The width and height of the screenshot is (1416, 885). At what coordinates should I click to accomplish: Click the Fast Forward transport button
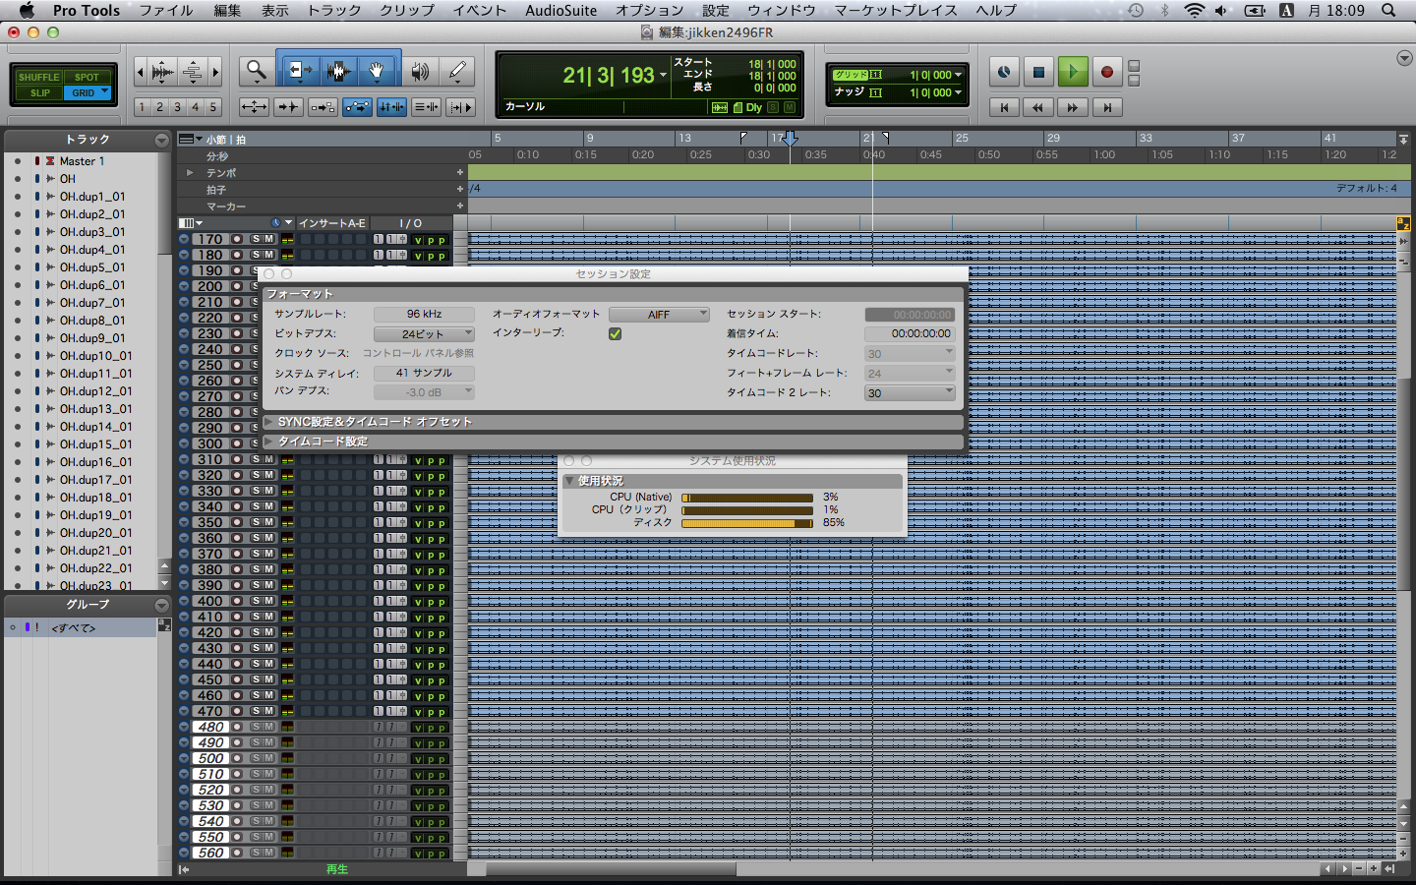point(1073,107)
